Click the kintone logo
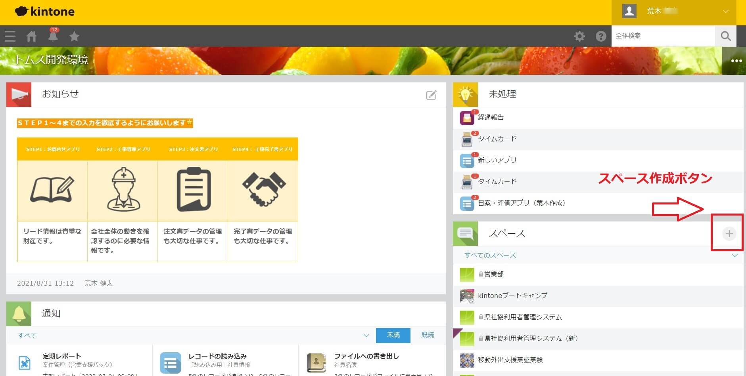Image resolution: width=746 pixels, height=376 pixels. pos(44,11)
